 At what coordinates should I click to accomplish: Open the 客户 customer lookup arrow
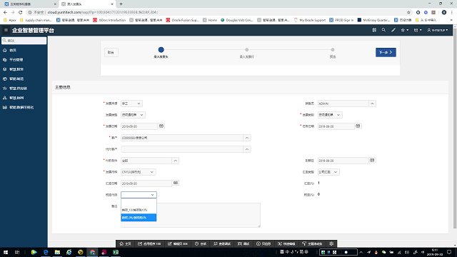pos(247,138)
